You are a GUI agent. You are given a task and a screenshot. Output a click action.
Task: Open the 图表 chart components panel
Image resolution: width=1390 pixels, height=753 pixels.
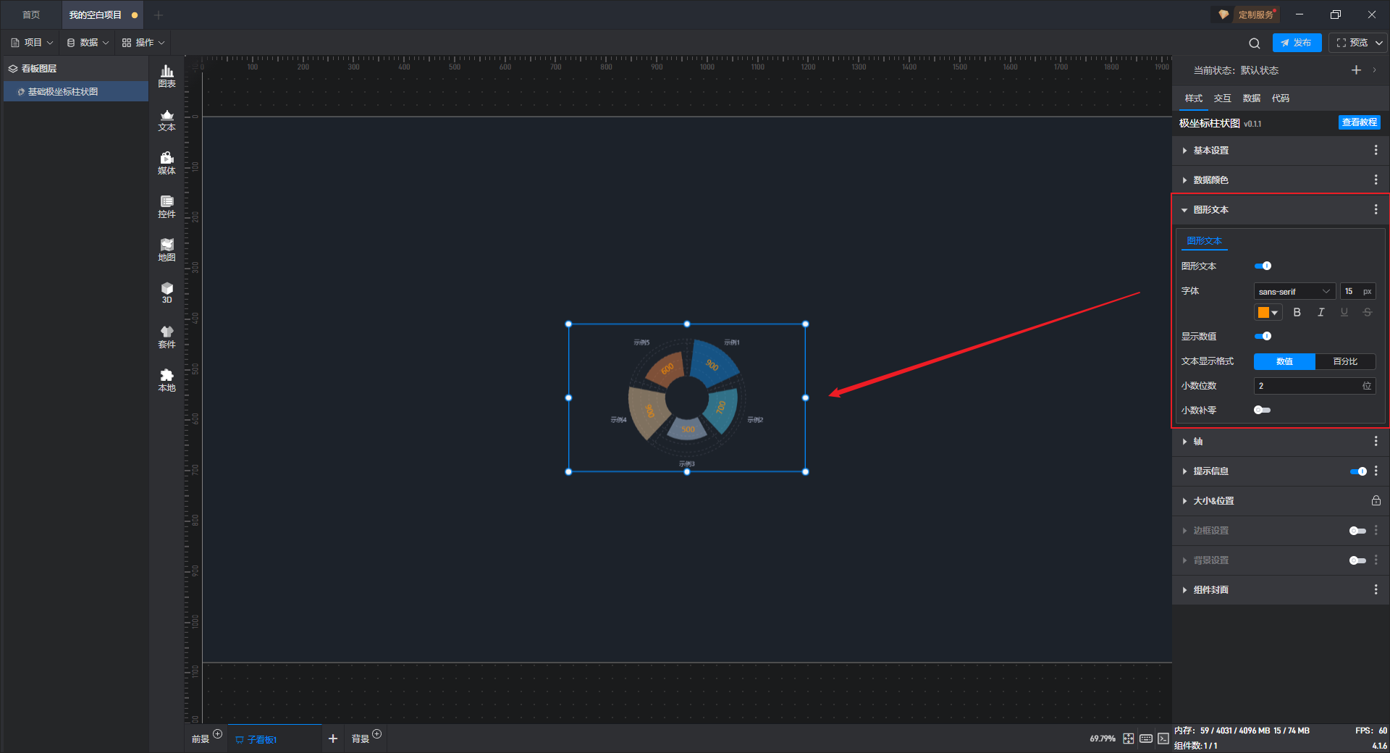click(167, 75)
